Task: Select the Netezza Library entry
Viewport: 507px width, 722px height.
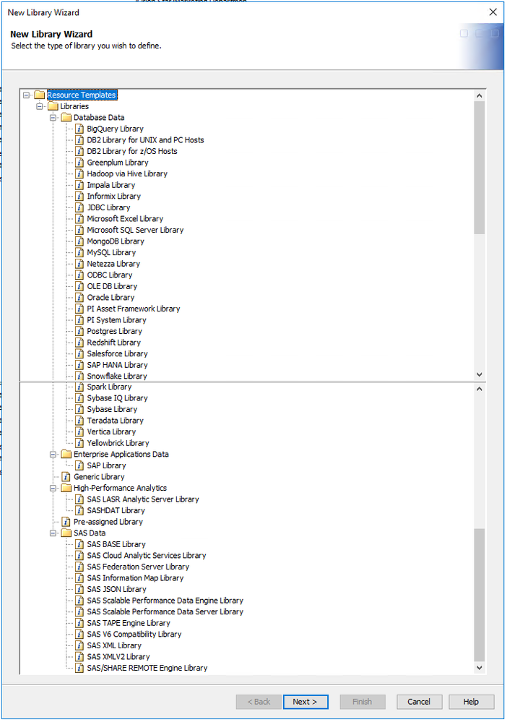Action: [113, 264]
